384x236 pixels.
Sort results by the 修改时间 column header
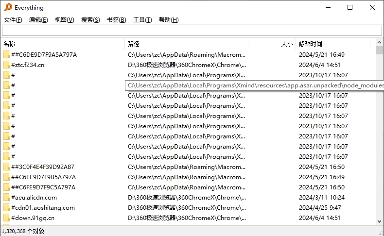333,44
